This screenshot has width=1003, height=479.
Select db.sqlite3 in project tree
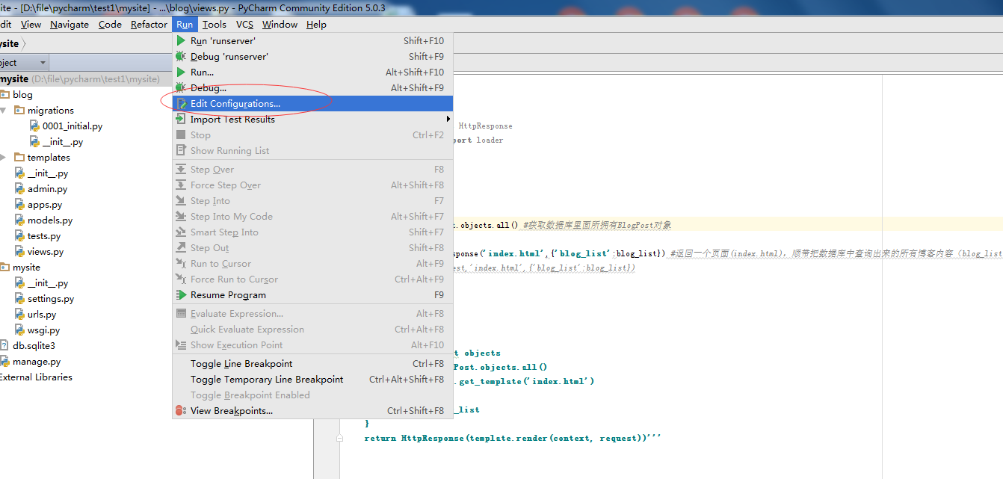click(34, 346)
